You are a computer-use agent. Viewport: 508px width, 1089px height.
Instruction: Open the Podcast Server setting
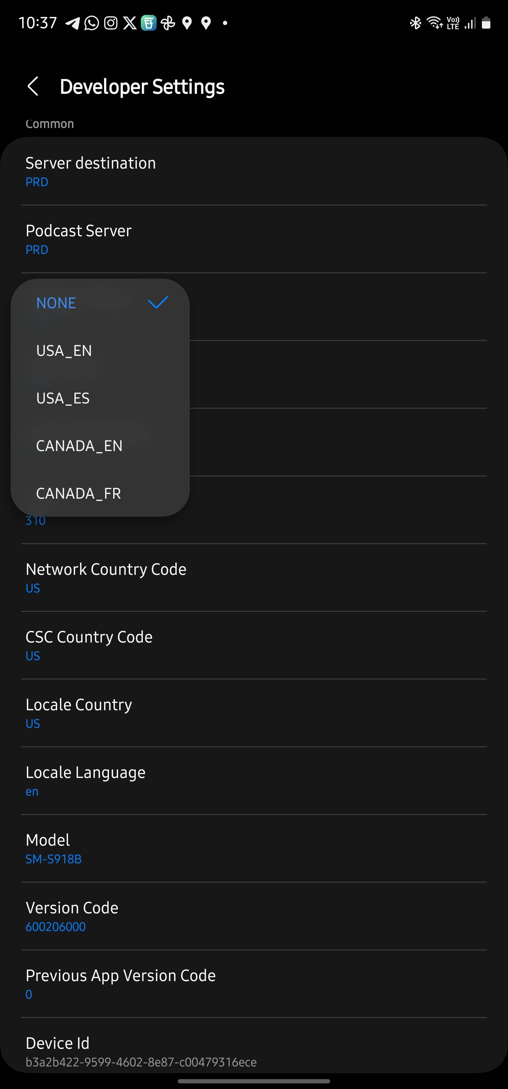click(x=254, y=239)
